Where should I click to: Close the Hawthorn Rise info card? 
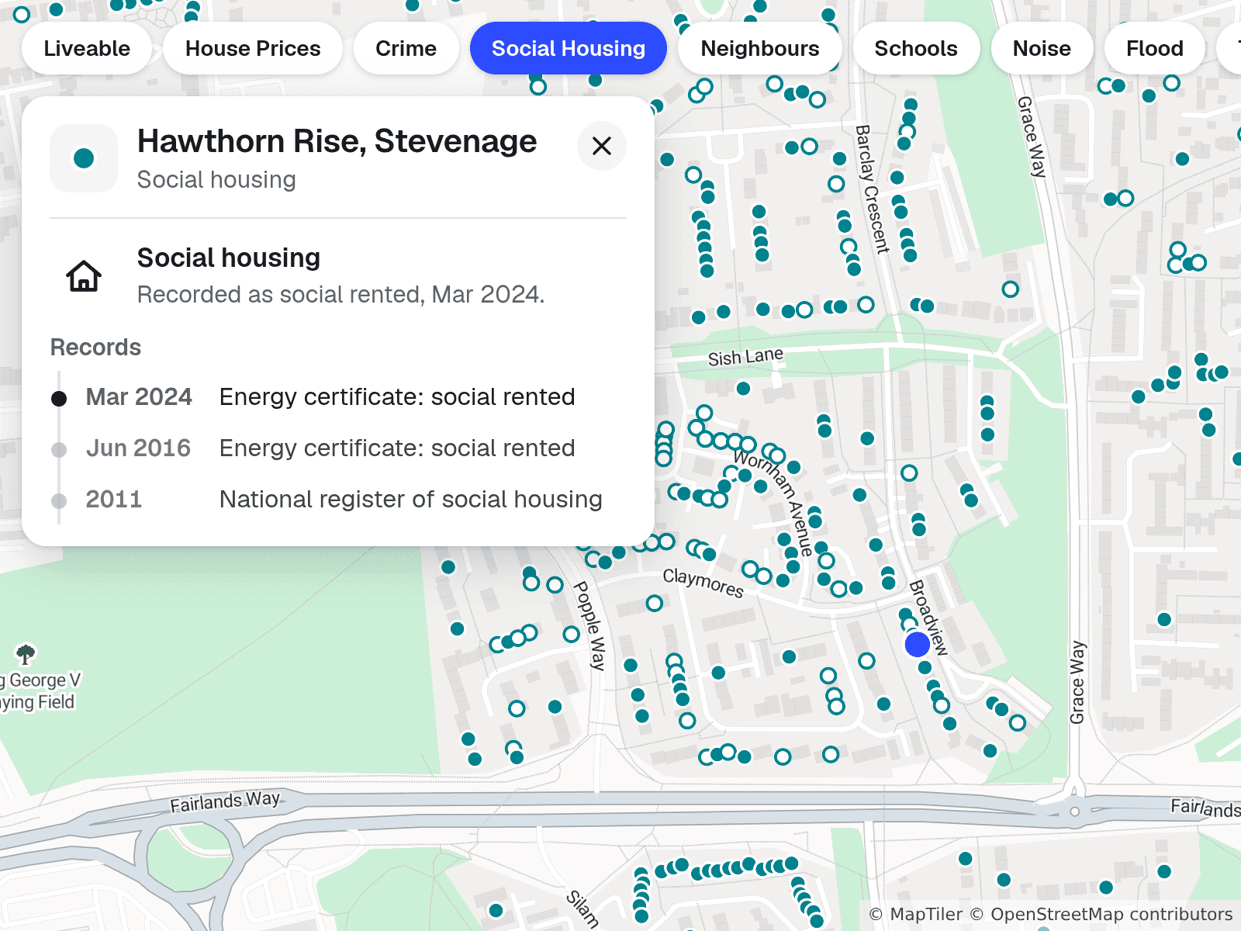point(602,146)
